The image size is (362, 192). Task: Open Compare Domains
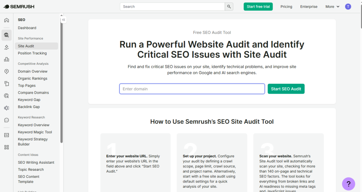coord(34,93)
